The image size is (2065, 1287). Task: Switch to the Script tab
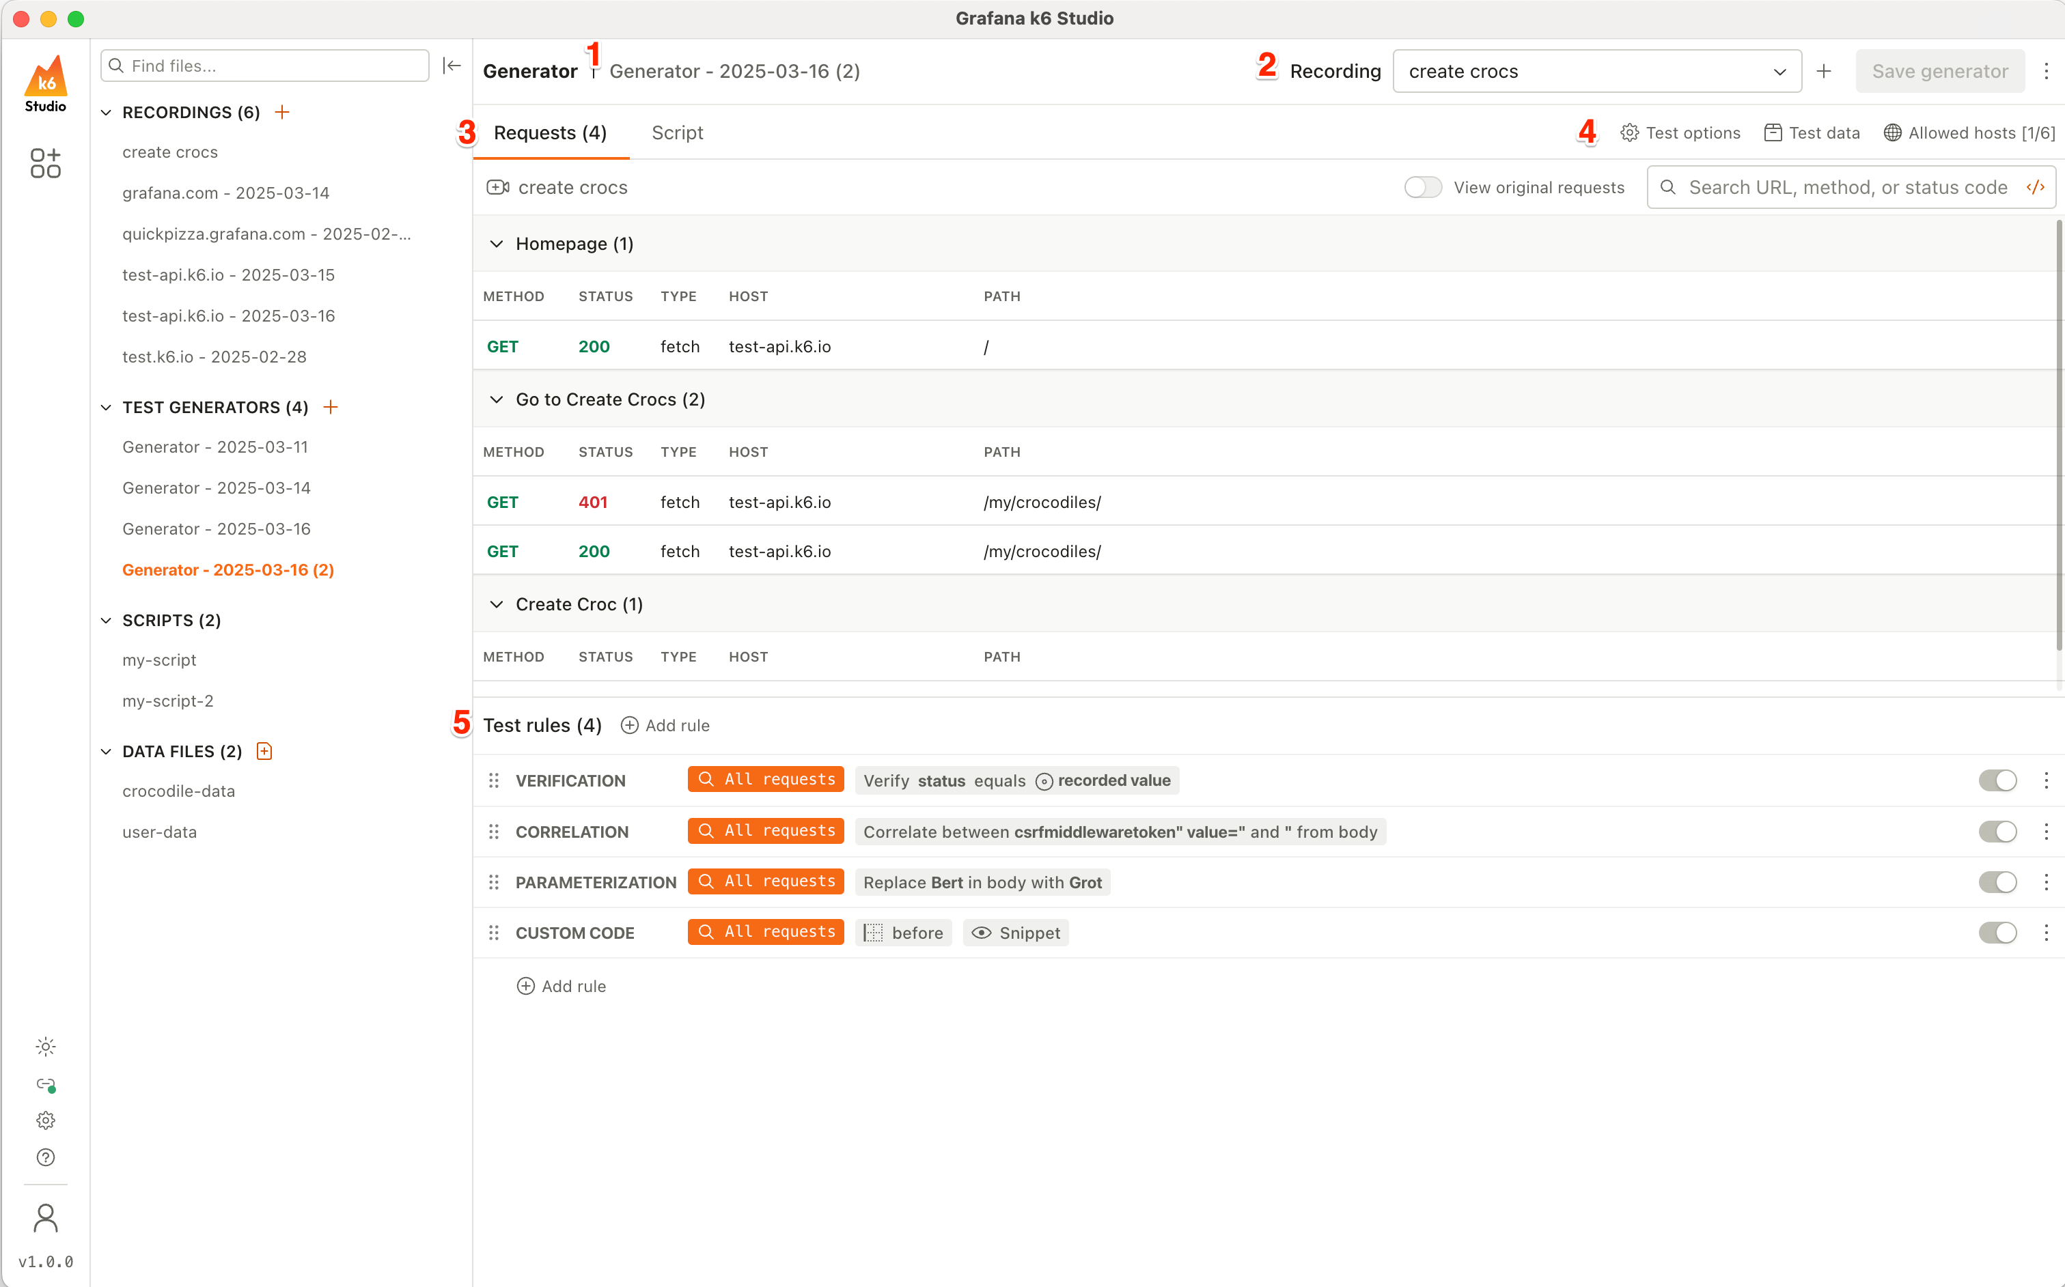[677, 132]
